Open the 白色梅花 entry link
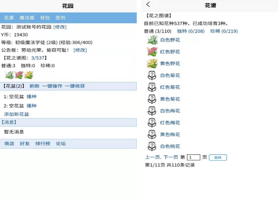The image size is (278, 201). pyautogui.click(x=170, y=111)
